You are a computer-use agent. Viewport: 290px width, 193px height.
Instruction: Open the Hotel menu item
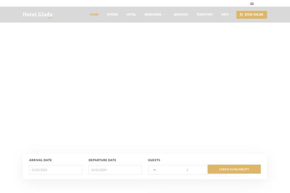pos(131,14)
